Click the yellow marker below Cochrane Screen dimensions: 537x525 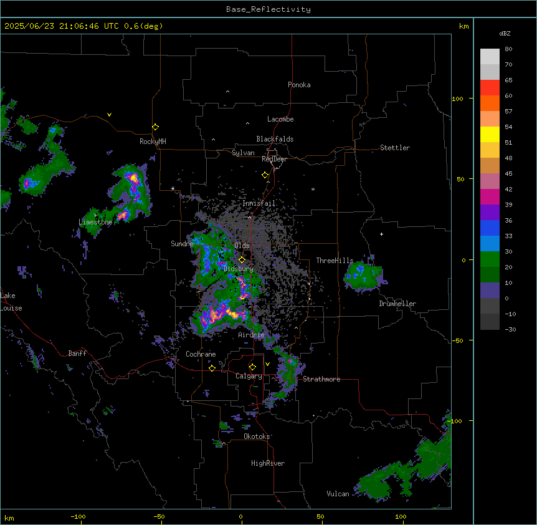212,368
